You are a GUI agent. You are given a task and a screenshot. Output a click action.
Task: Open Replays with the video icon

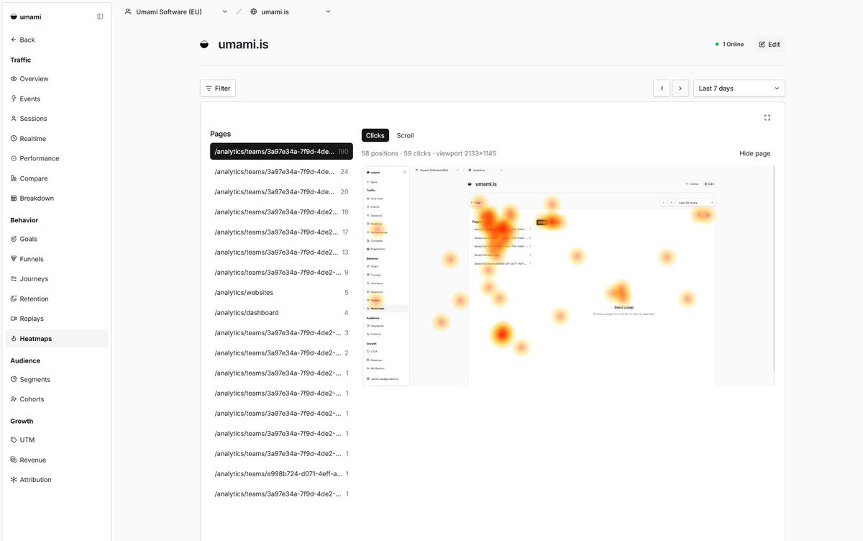27,319
